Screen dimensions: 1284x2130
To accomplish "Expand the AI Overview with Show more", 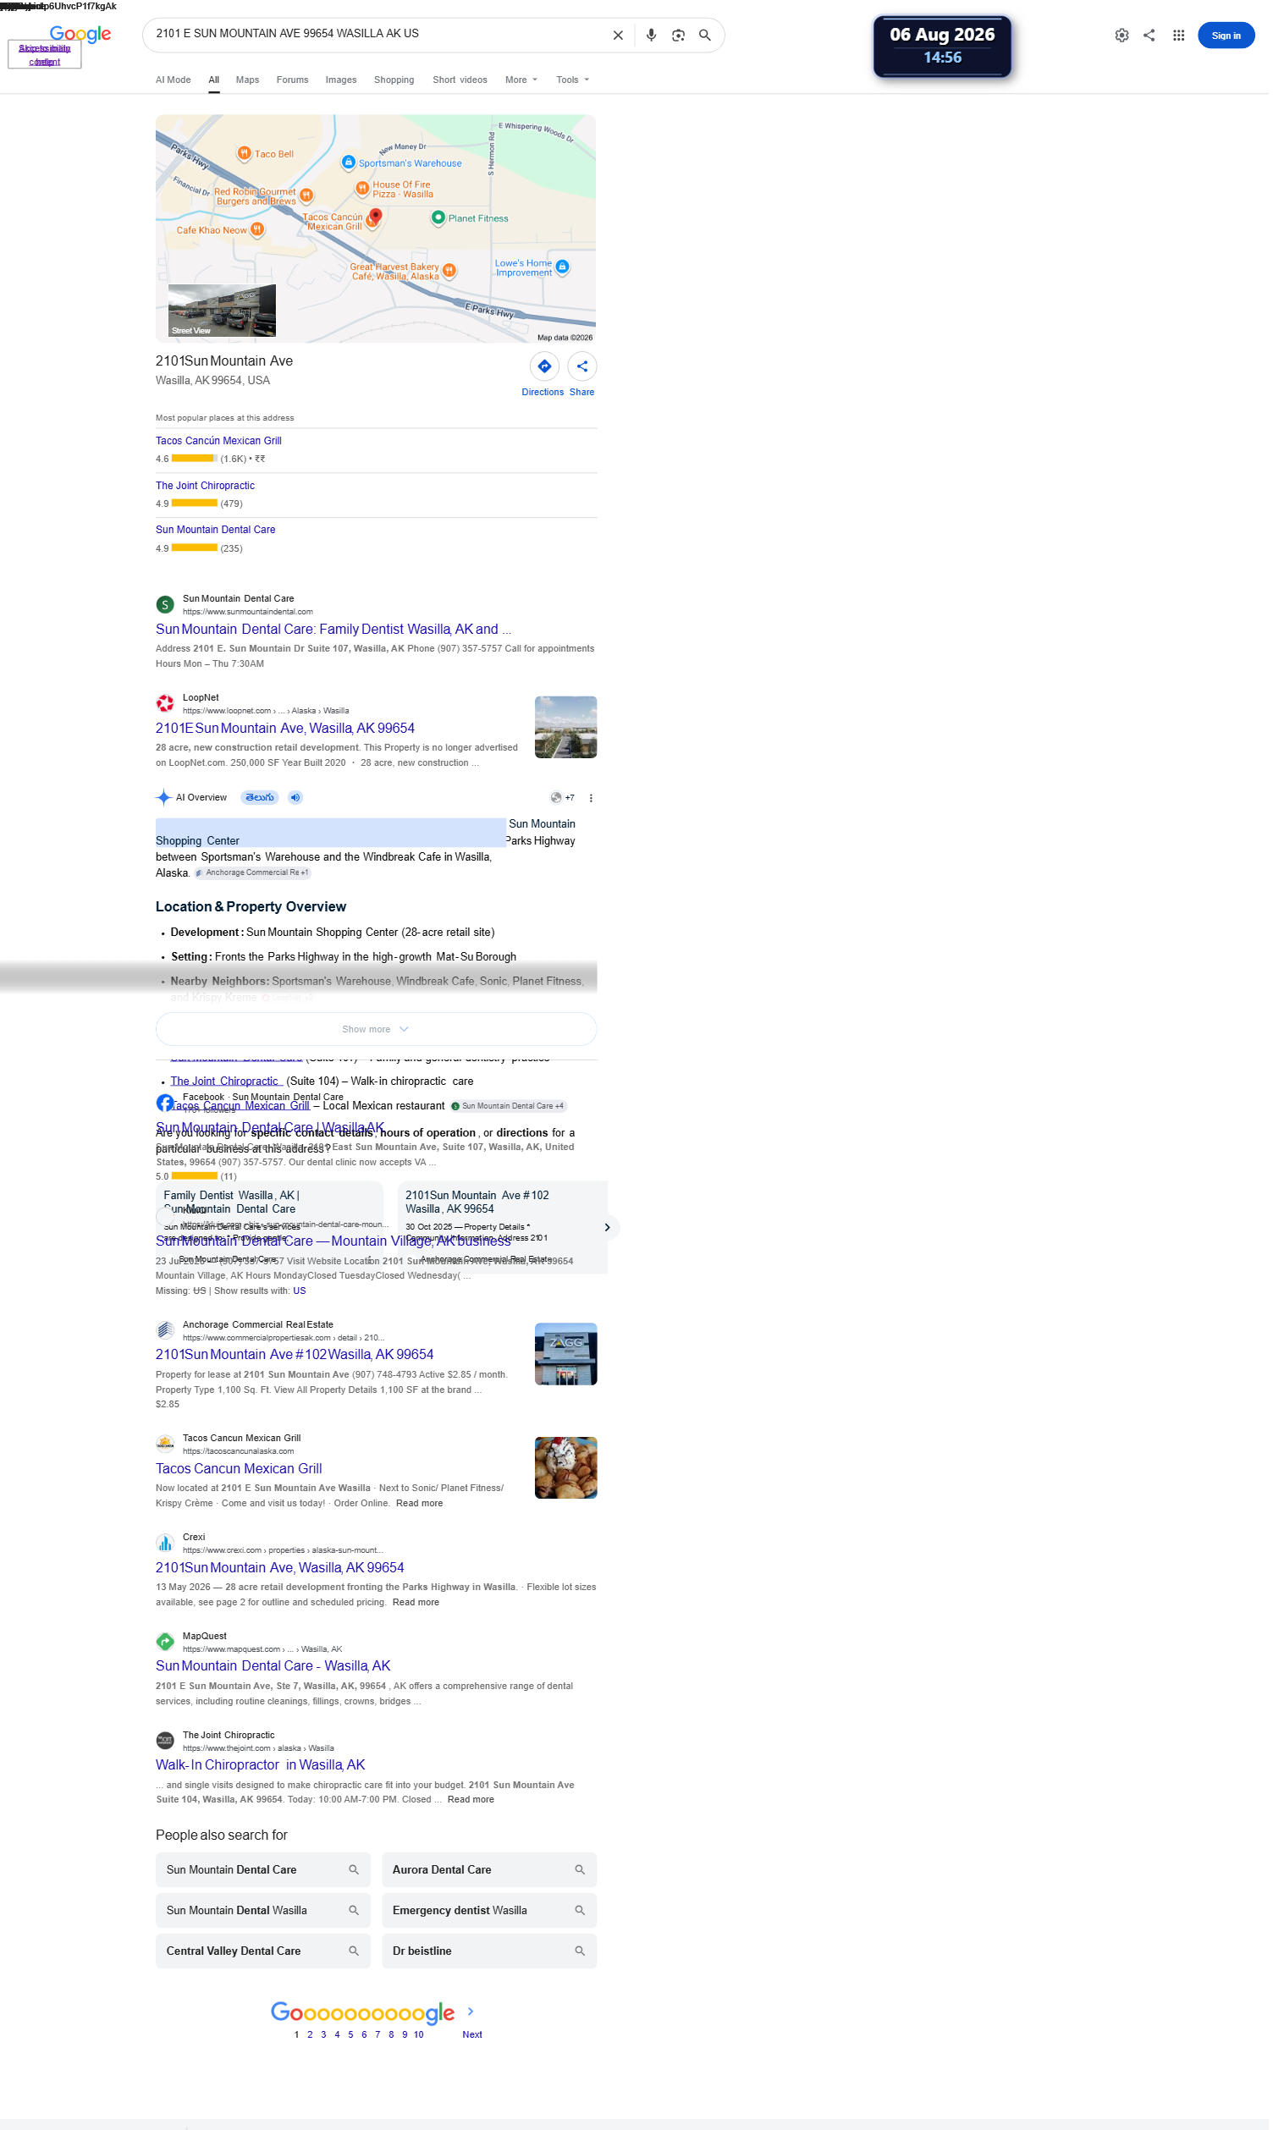I will 375,1030.
